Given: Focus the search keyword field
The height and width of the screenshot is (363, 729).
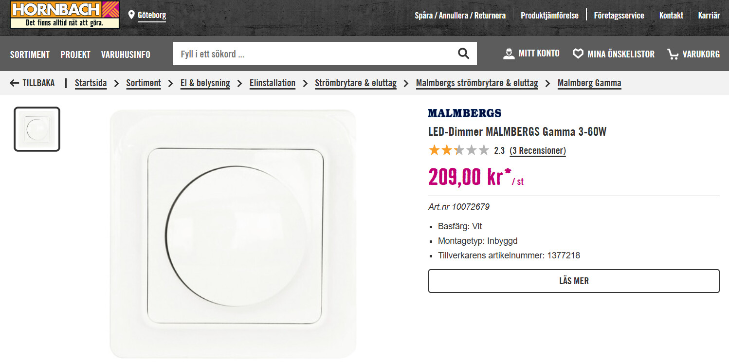Looking at the screenshot, I should (314, 54).
